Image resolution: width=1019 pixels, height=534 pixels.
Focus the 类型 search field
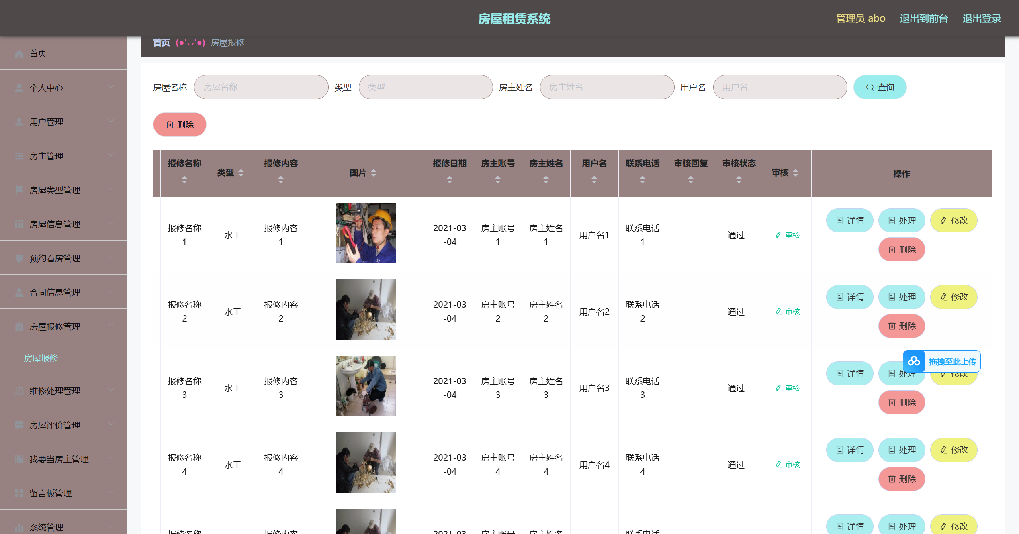coord(426,87)
